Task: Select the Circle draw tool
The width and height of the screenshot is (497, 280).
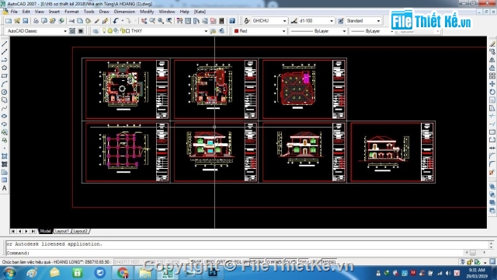Action: 5,92
